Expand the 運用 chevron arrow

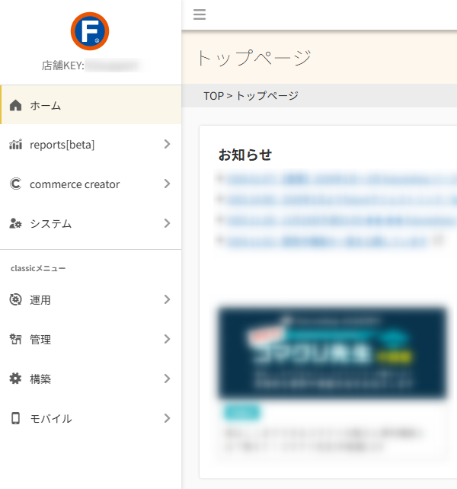[167, 300]
